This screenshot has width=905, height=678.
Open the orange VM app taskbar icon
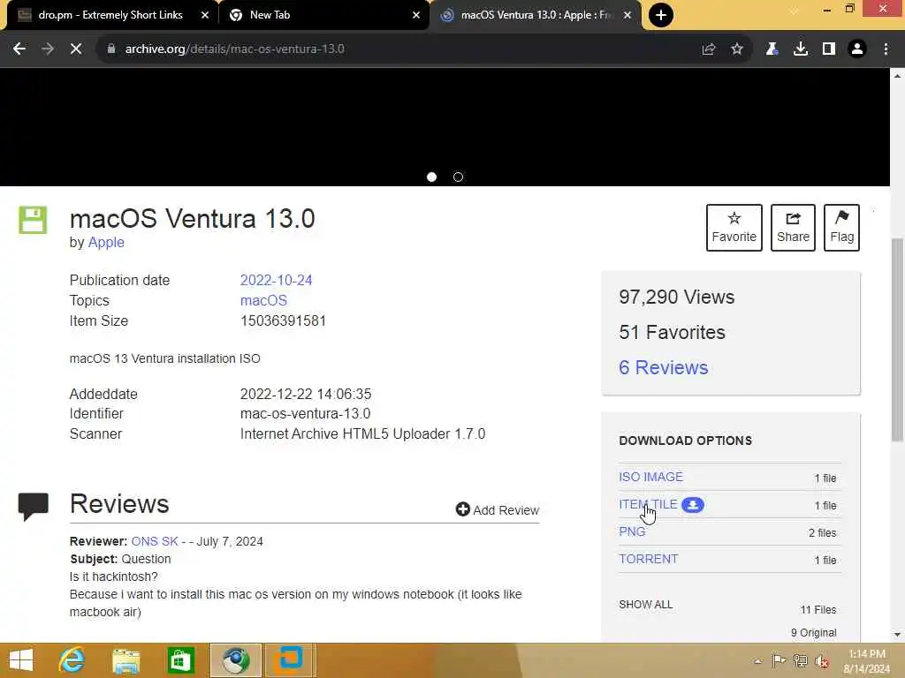[x=290, y=660]
